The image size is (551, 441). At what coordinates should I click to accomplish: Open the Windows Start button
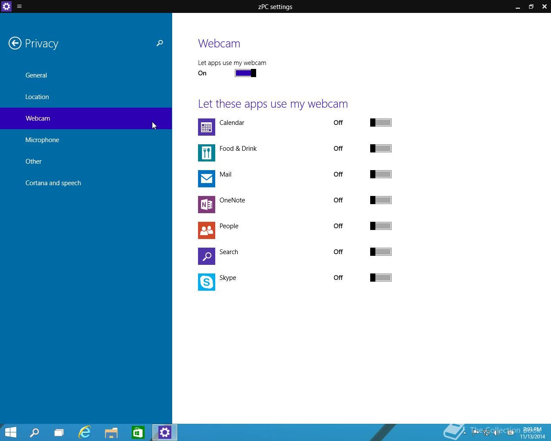pos(10,432)
